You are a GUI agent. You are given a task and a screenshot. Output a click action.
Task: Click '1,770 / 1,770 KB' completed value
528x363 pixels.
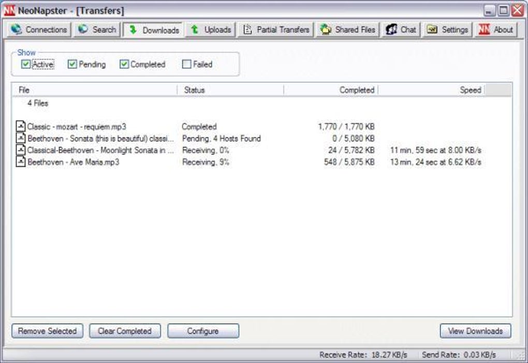coord(346,127)
